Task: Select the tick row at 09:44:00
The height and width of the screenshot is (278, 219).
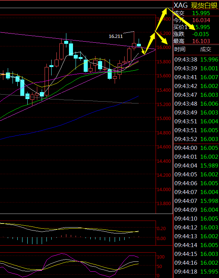Action: 196,148
